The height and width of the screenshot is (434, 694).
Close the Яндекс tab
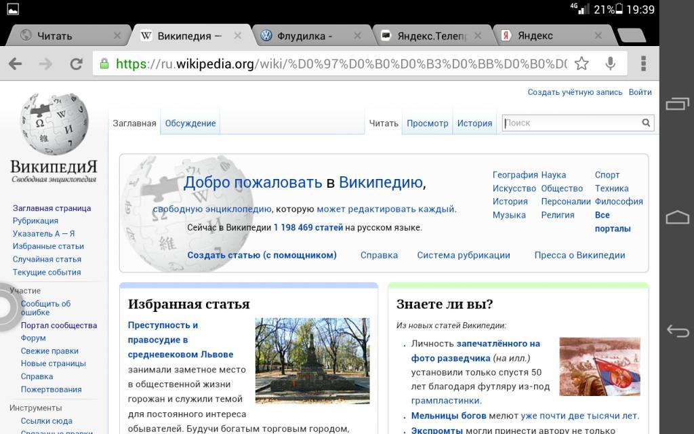[x=598, y=35]
